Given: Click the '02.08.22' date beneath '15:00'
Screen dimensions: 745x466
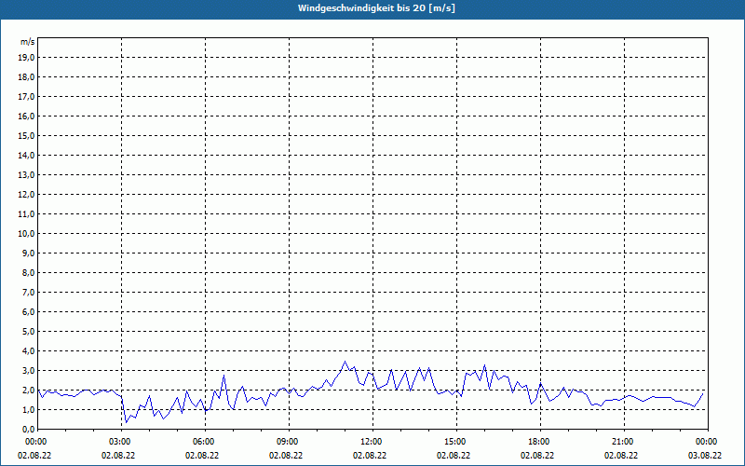Looking at the screenshot, I should (x=454, y=455).
